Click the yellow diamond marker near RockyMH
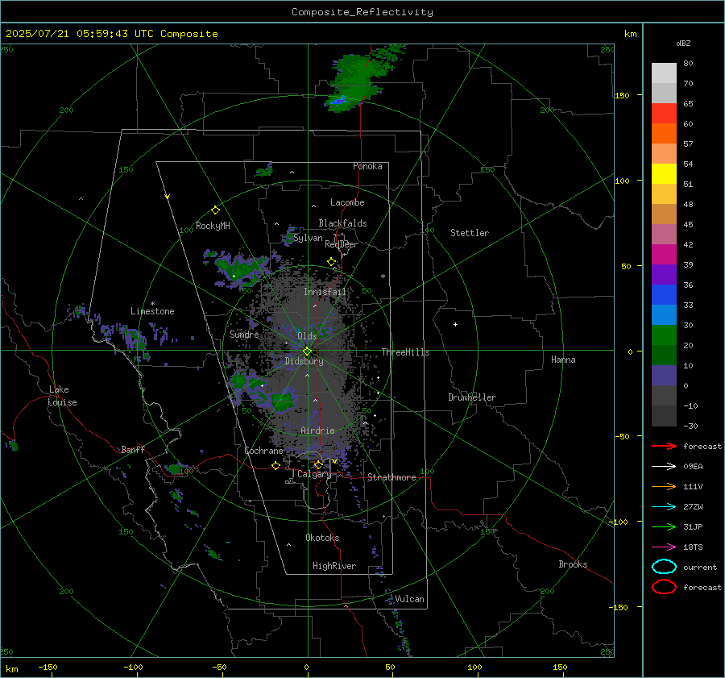This screenshot has width=725, height=678. 215,210
